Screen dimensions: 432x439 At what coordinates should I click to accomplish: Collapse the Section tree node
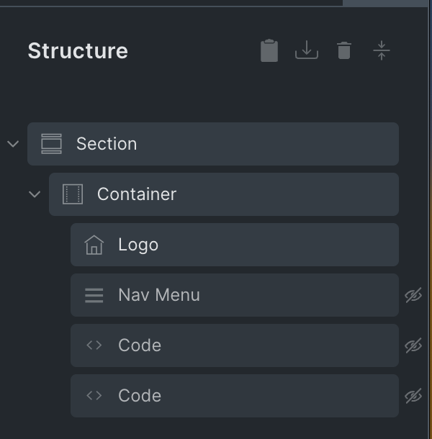pos(13,144)
